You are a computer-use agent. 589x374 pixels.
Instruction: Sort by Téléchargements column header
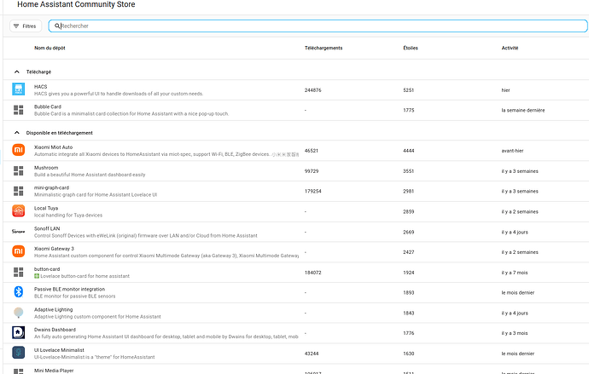coord(324,48)
